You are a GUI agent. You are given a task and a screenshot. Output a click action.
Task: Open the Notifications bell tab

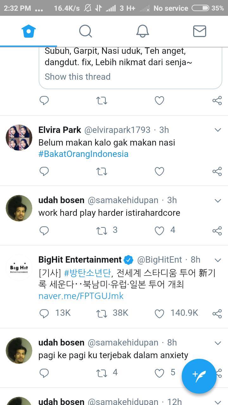tap(142, 31)
